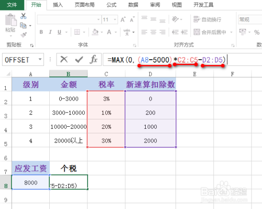Select row 5 header
The height and width of the screenshot is (209, 262).
click(x=6, y=140)
